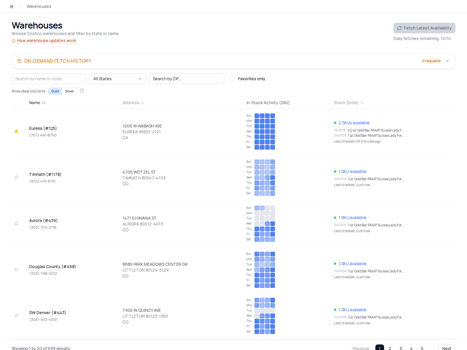This screenshot has width=467, height=350.
Task: Click the SW Denver (#443) warehouse name
Action: 48,313
